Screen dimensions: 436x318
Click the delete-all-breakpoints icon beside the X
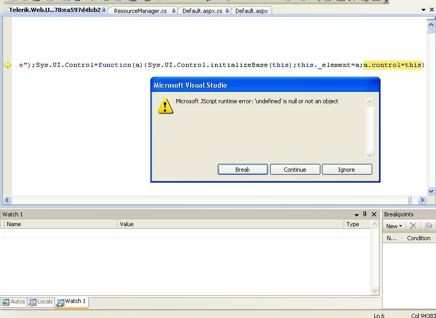click(428, 226)
